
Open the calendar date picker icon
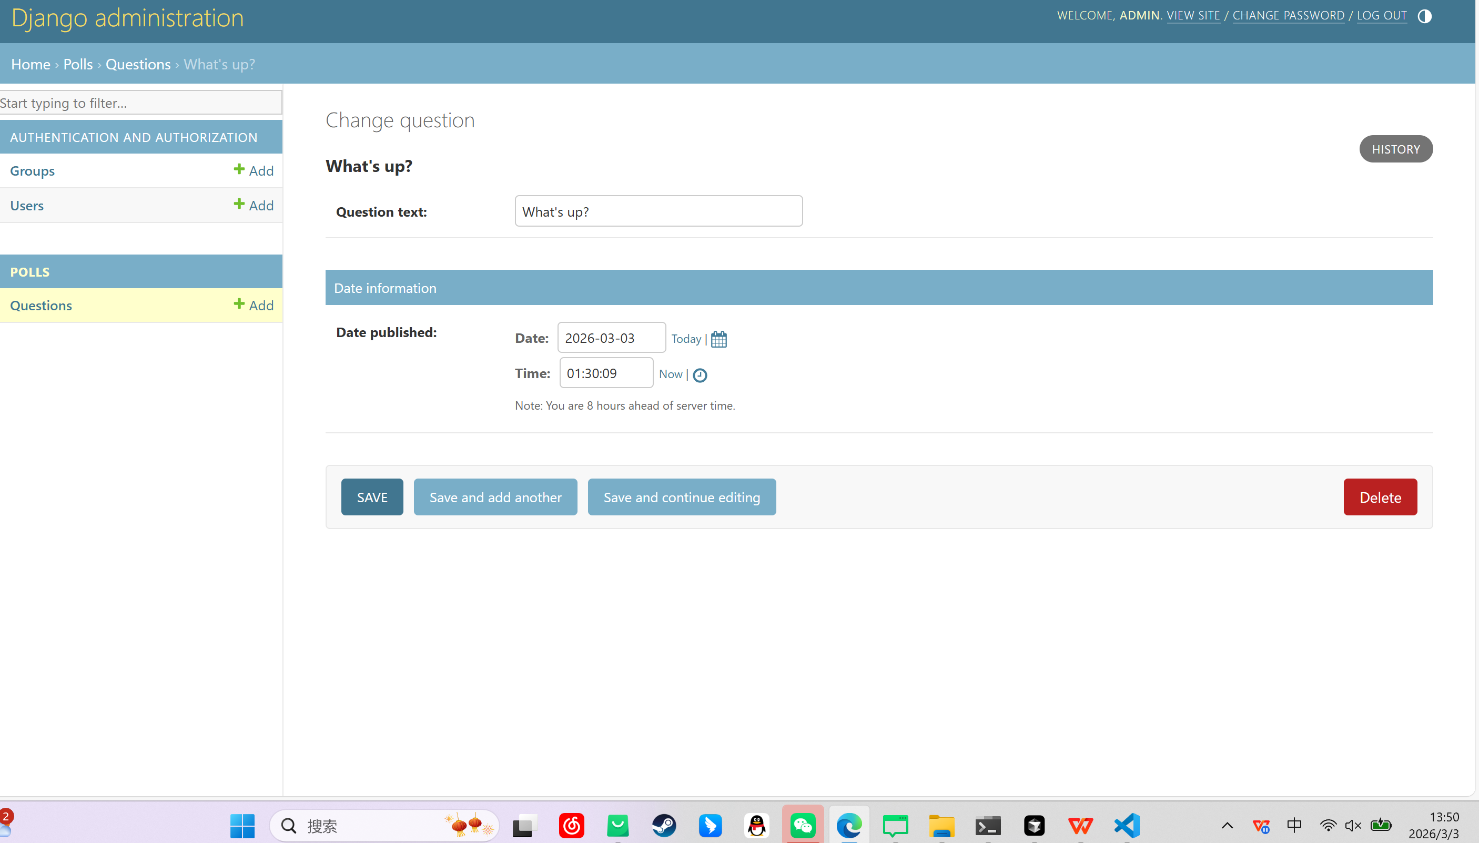coord(718,339)
